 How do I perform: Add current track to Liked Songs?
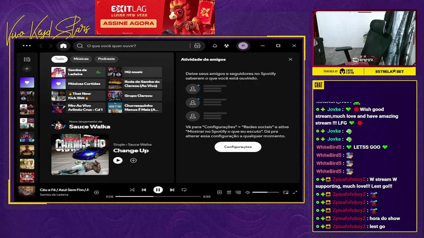pyautogui.click(x=96, y=192)
